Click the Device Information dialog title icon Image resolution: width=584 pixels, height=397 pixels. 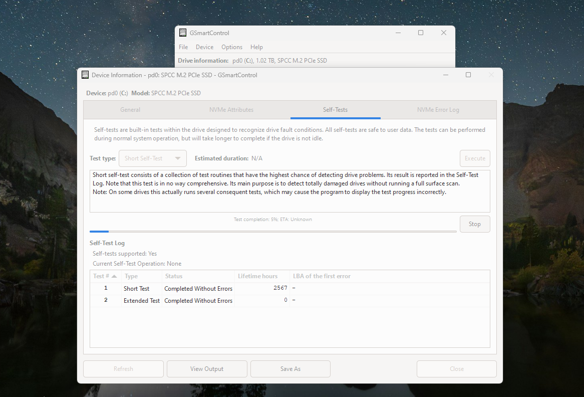[85, 75]
